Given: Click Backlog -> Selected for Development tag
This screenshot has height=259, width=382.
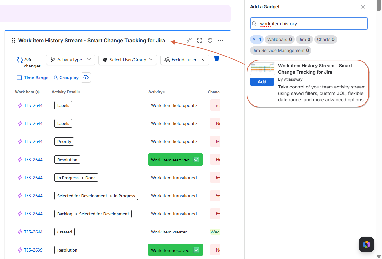Looking at the screenshot, I should click(93, 214).
